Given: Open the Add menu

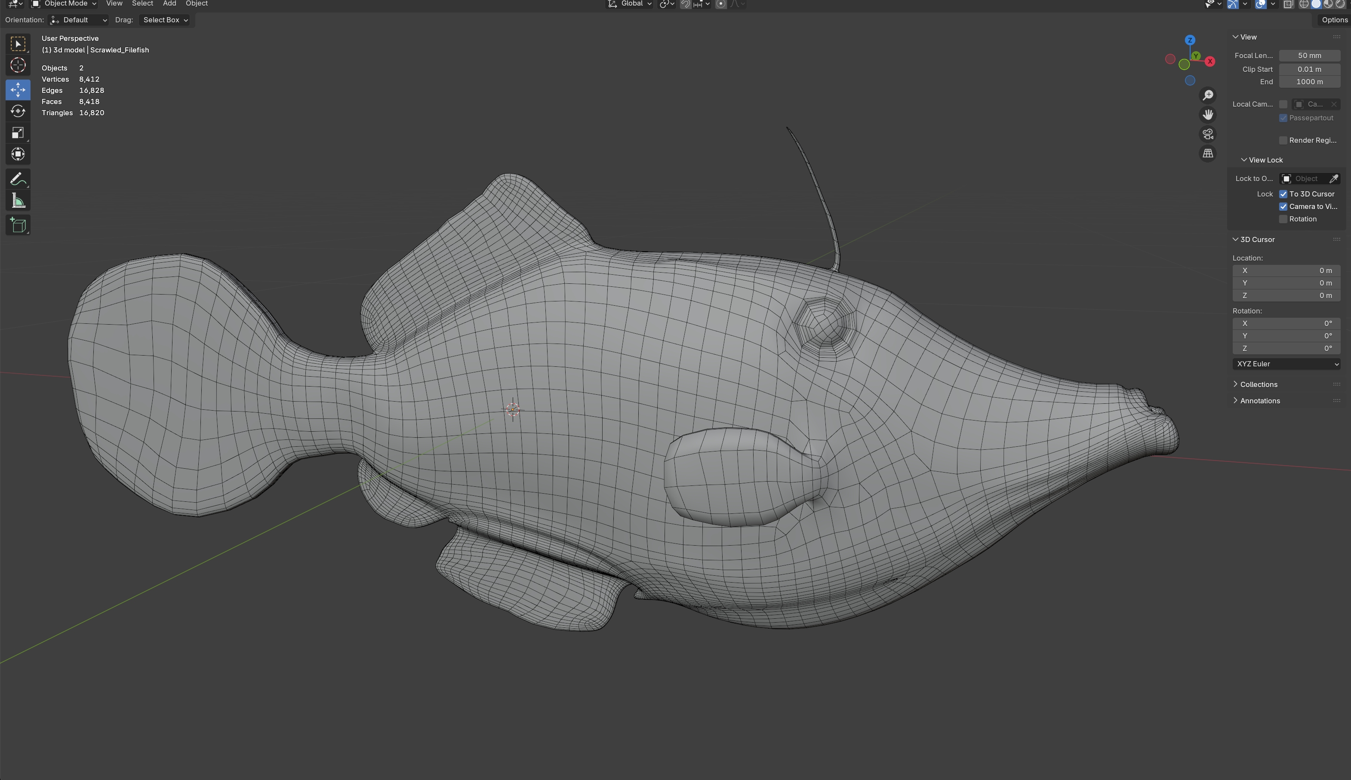Looking at the screenshot, I should [x=169, y=4].
